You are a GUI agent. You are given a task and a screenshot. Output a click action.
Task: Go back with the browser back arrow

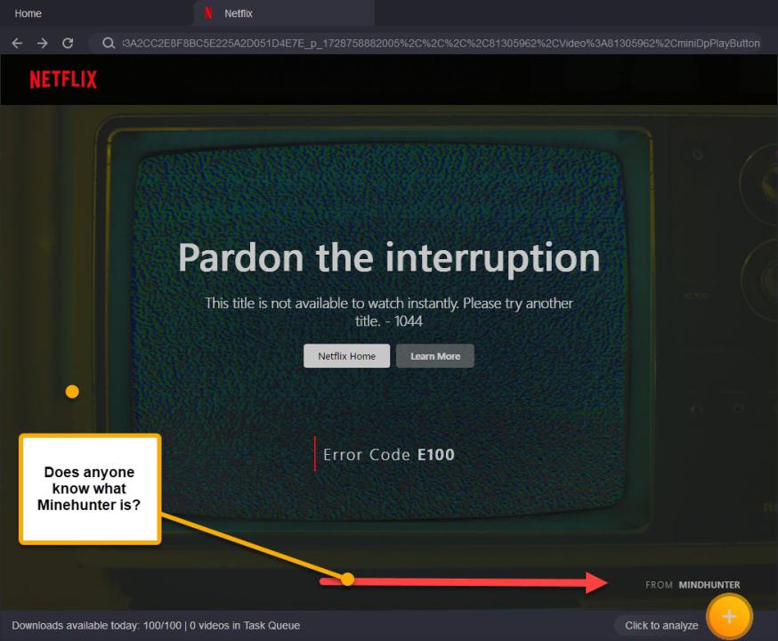coord(17,43)
